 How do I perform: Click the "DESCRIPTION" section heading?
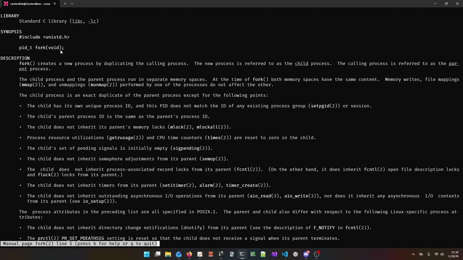15,58
